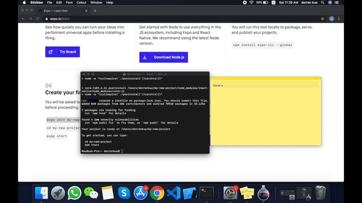Click the date and time in menu bar

(288, 2)
